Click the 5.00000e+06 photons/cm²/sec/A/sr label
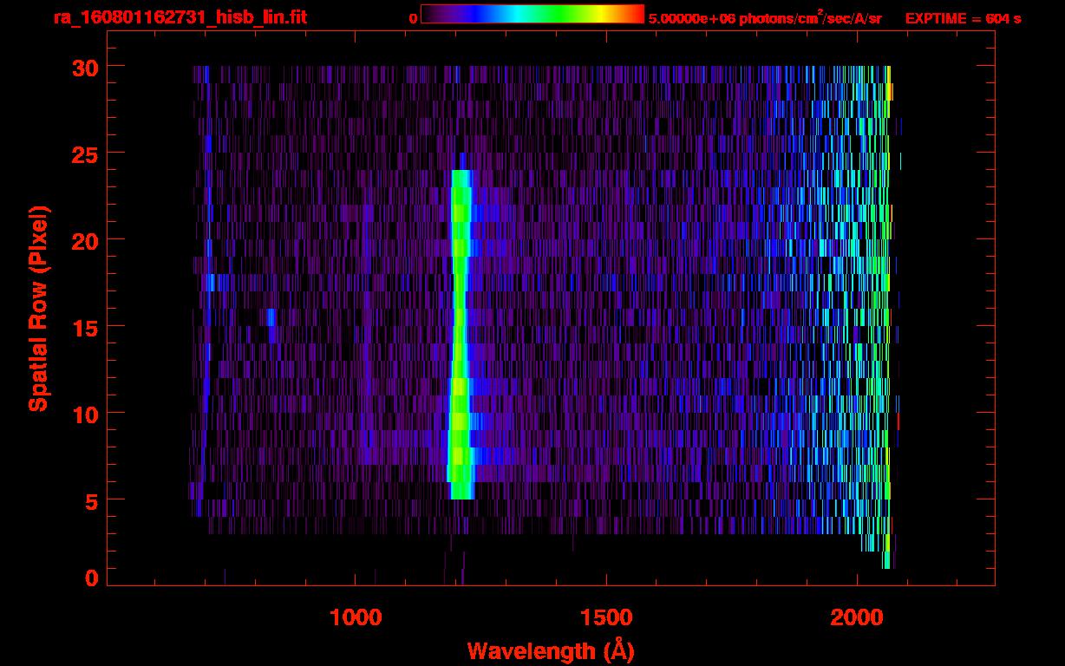1065x666 pixels. point(766,18)
